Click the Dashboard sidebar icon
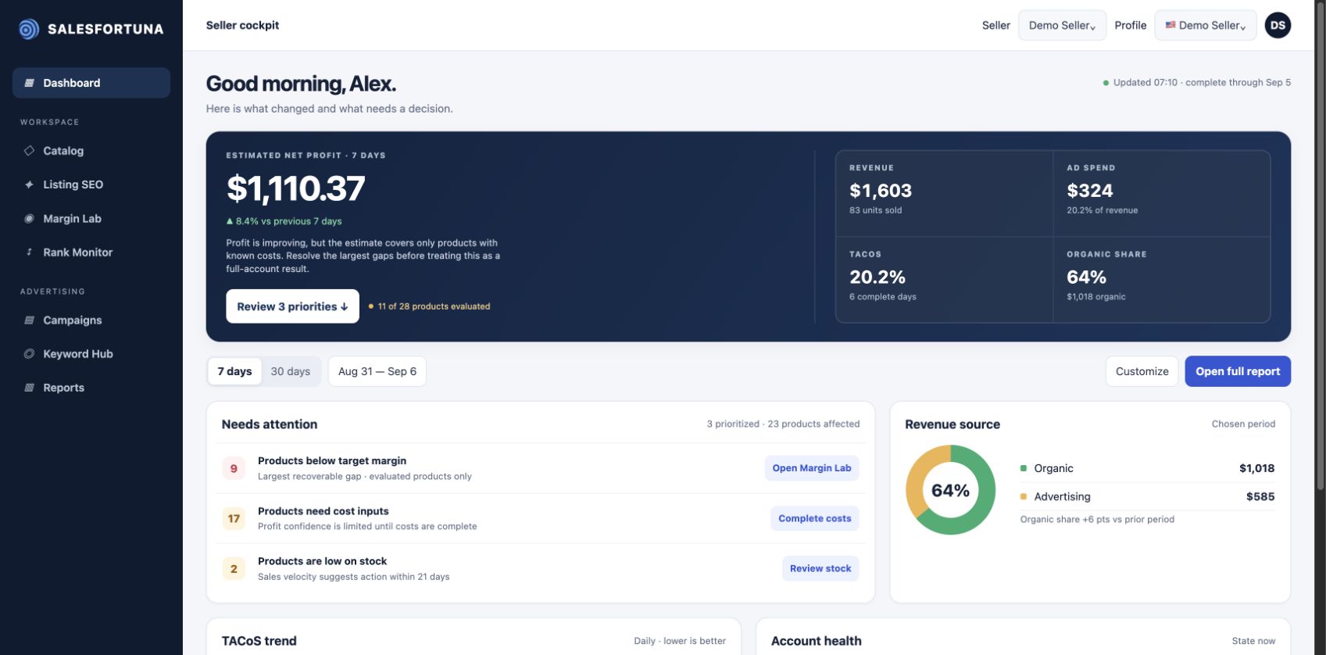Screen dimensions: 1326x655 29,83
